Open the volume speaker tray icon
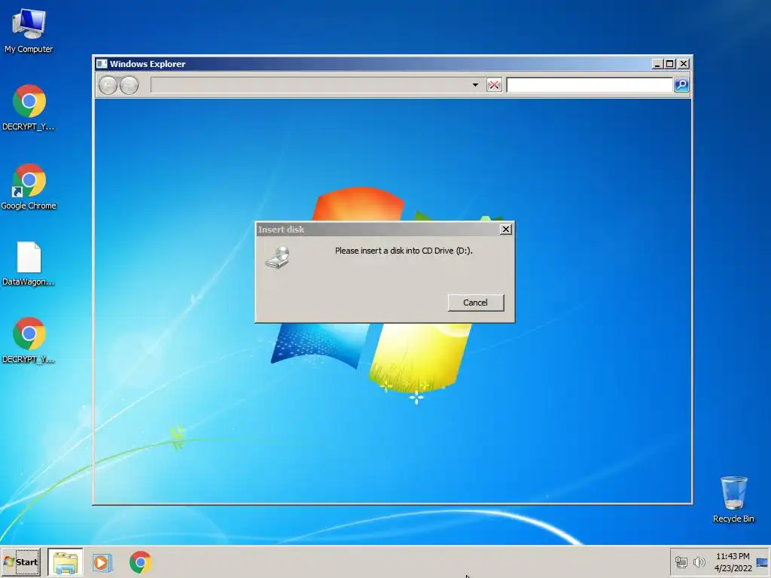The image size is (771, 578). click(699, 562)
